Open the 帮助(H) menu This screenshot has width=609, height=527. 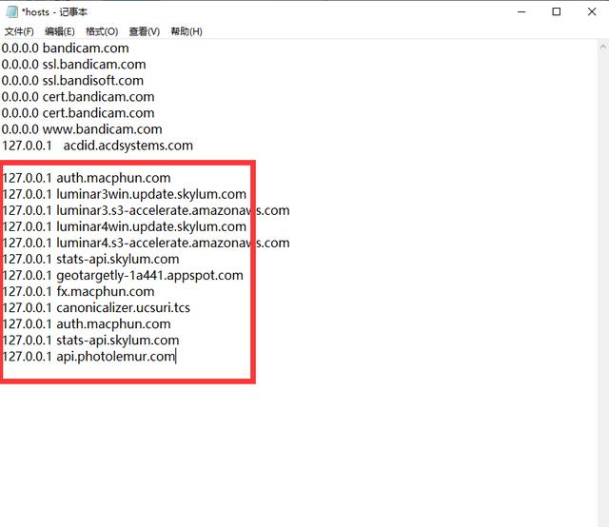(187, 31)
